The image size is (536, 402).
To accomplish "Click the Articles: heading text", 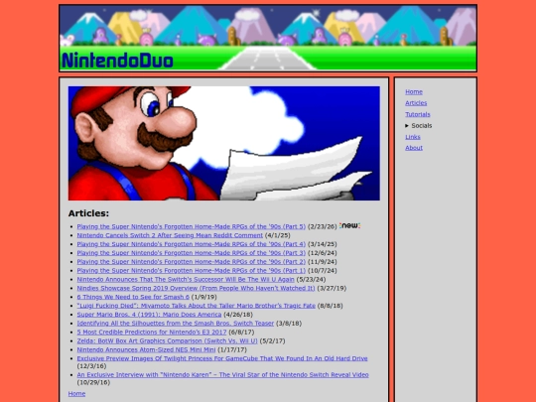I will click(x=88, y=213).
